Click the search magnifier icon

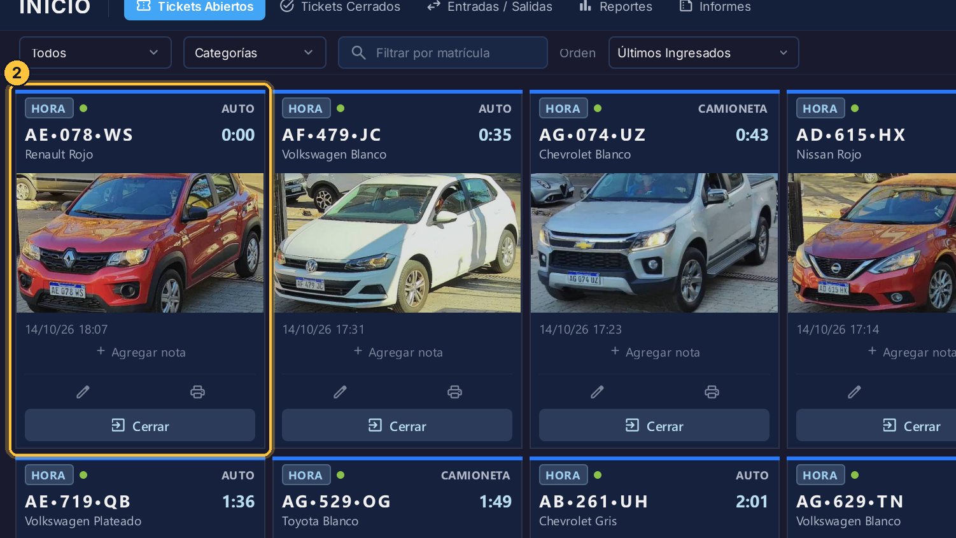pyautogui.click(x=358, y=53)
